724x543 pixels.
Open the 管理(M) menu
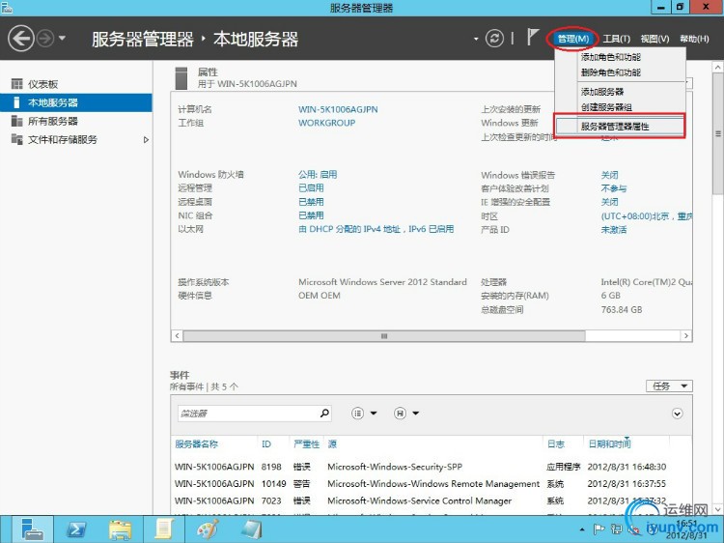click(x=572, y=39)
